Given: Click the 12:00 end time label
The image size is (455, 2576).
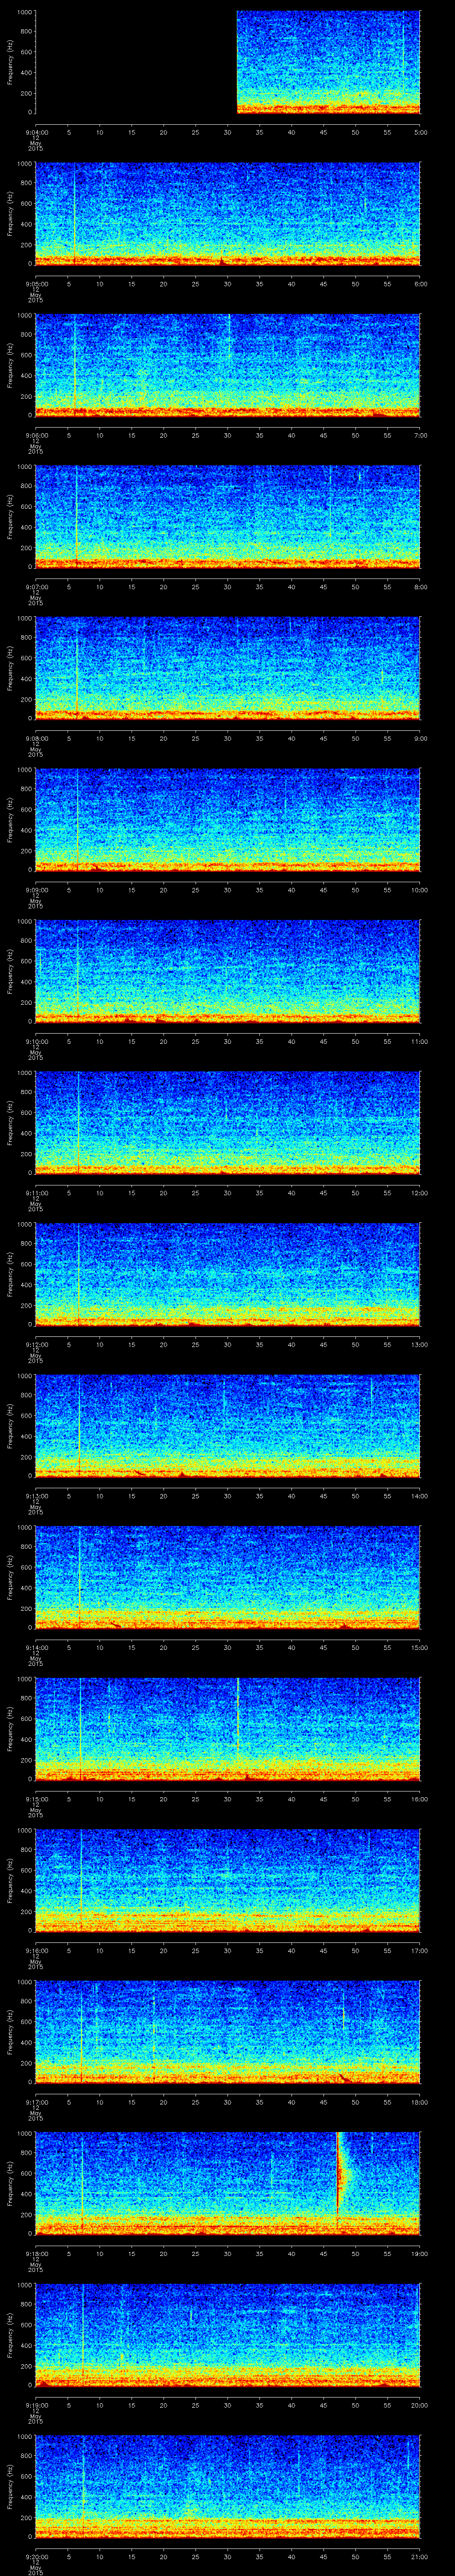Looking at the screenshot, I should [x=419, y=1193].
